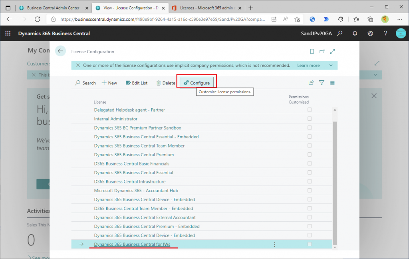Click the Dynamics 365 Business Central title

click(54, 34)
